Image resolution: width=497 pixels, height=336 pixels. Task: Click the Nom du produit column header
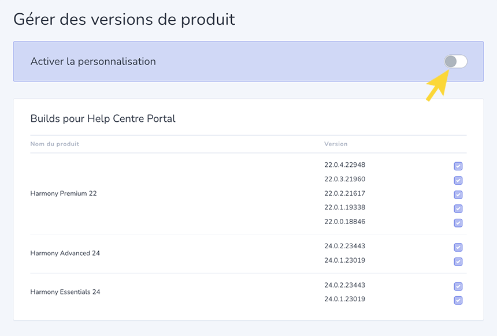(54, 144)
